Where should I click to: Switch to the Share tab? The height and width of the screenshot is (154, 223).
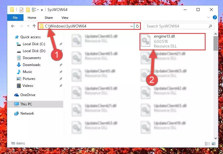[49, 18]
